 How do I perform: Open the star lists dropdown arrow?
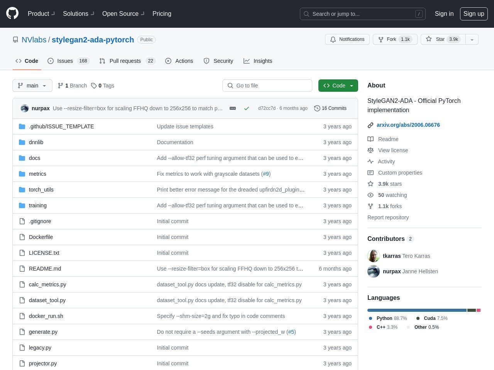472,39
